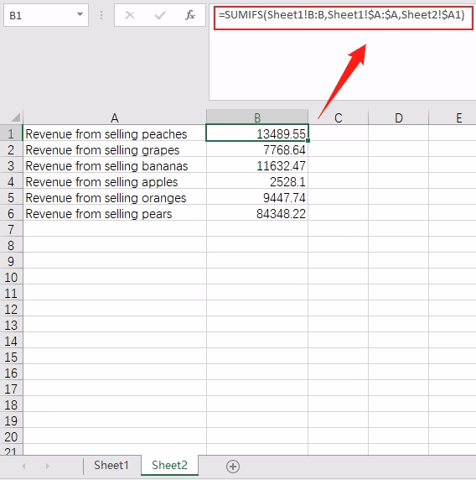
Task: Click the Name Box showing B1
Action: point(46,15)
